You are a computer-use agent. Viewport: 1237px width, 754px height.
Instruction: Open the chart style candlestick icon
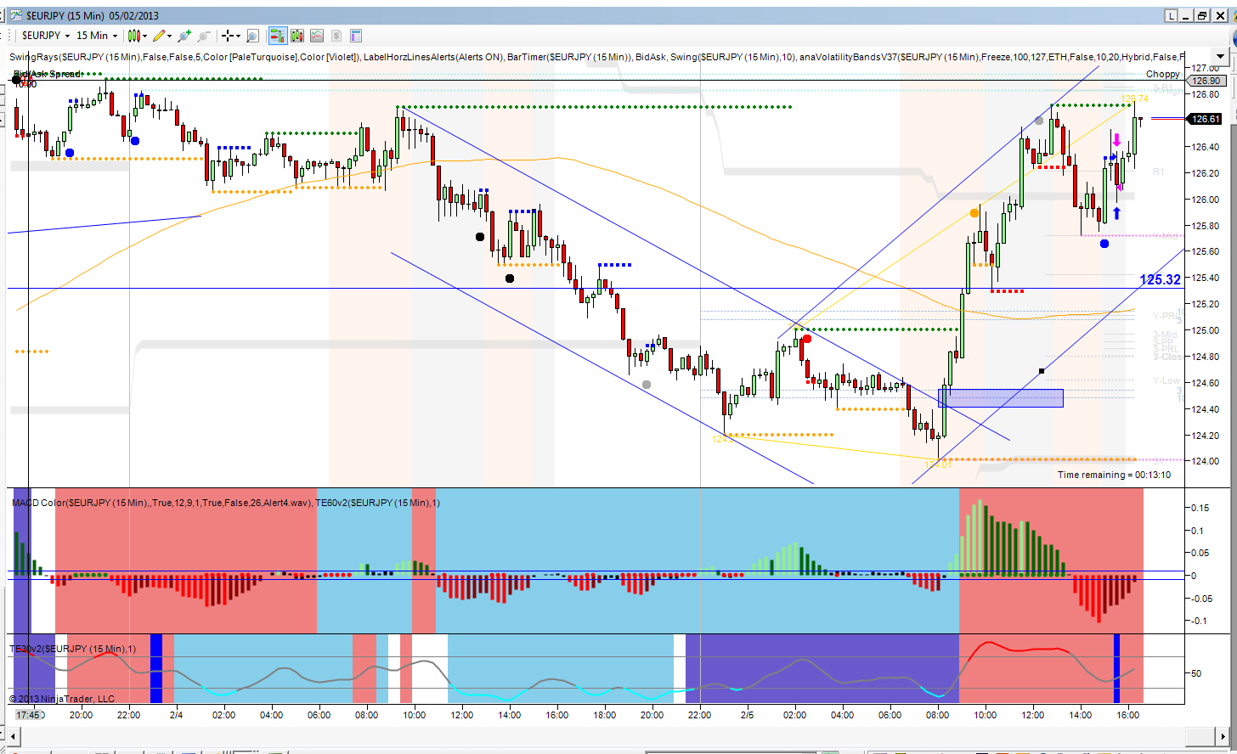(x=133, y=36)
